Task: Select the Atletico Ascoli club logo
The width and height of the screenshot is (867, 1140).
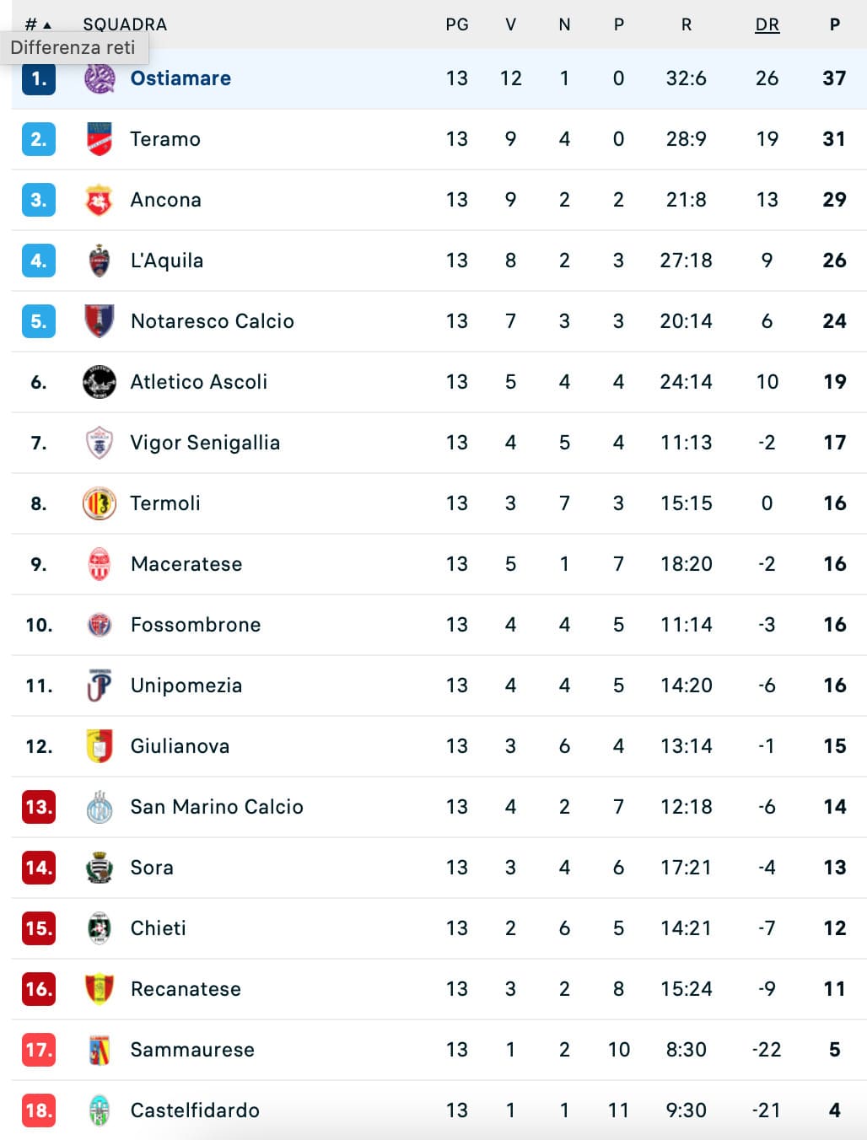Action: click(99, 382)
